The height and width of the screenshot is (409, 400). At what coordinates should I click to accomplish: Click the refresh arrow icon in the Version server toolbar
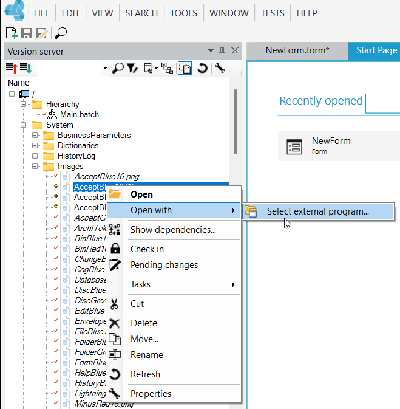(203, 68)
